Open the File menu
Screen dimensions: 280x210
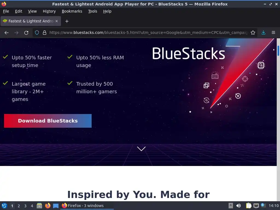point(6,11)
